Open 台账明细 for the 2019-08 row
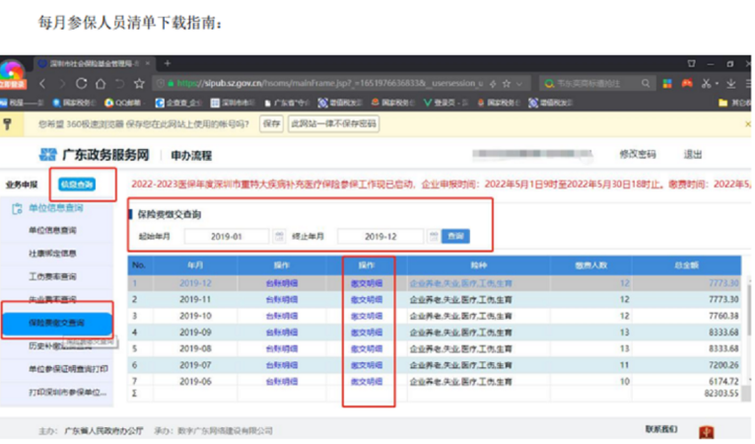Image resolution: width=755 pixels, height=444 pixels. [x=282, y=348]
